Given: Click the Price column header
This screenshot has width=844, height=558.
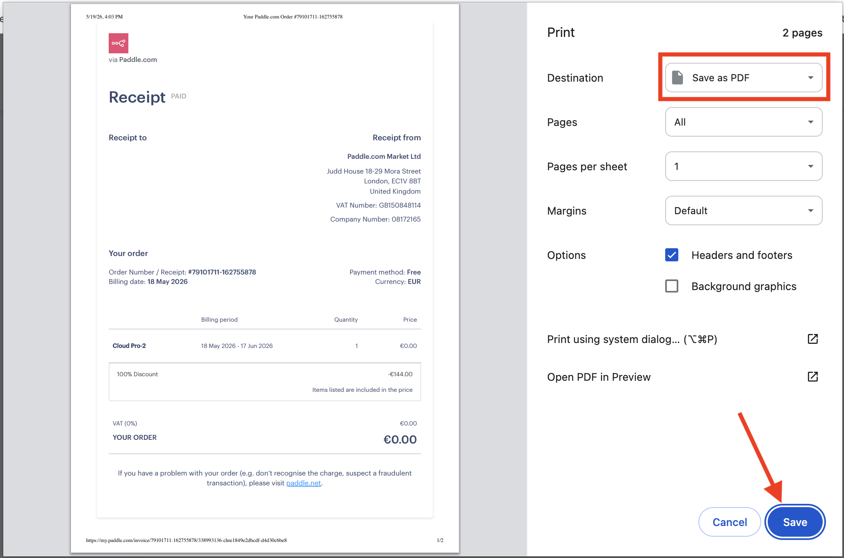Looking at the screenshot, I should click(410, 320).
